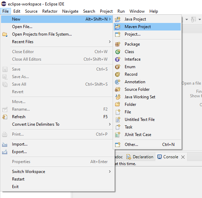Click the Annotation @ icon
202x198 pixels.
[117, 82]
